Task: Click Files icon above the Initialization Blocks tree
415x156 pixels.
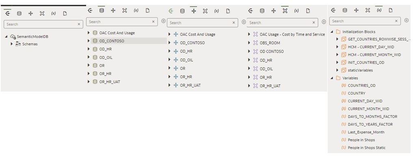Action: click(390, 10)
